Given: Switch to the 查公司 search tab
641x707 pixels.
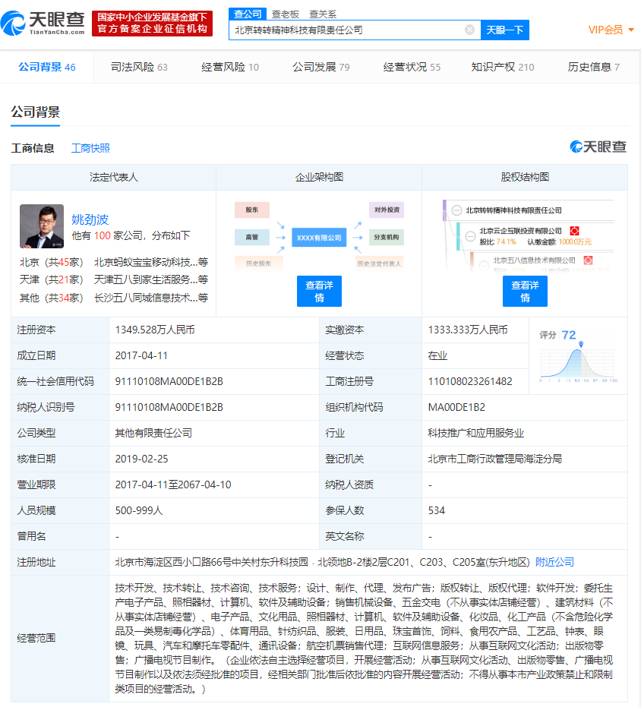Looking at the screenshot, I should pyautogui.click(x=248, y=14).
